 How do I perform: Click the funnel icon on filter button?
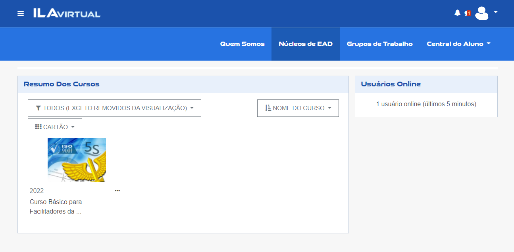click(x=39, y=108)
